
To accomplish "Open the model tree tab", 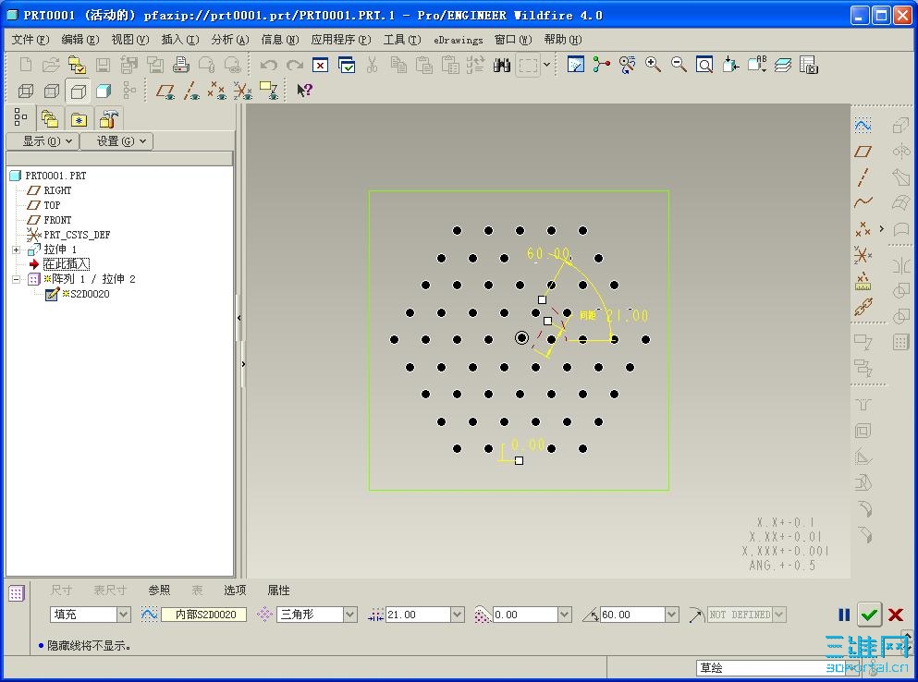I will click(x=20, y=117).
